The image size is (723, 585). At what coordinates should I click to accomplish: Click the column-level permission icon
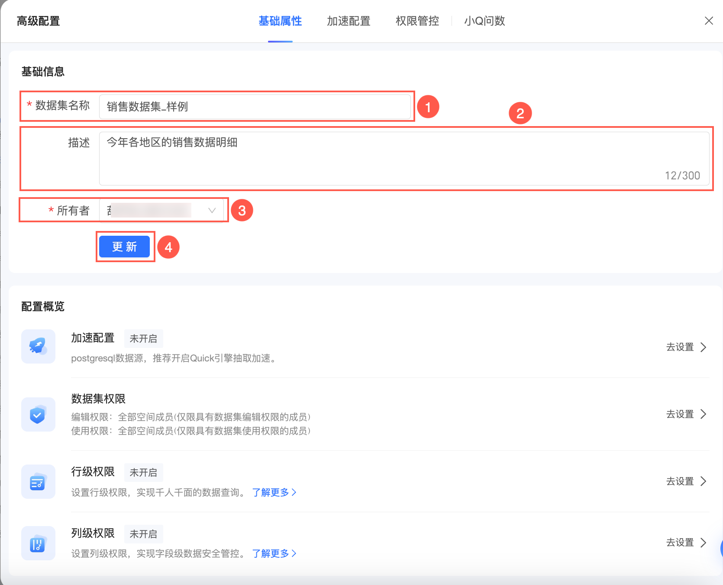pyautogui.click(x=38, y=543)
